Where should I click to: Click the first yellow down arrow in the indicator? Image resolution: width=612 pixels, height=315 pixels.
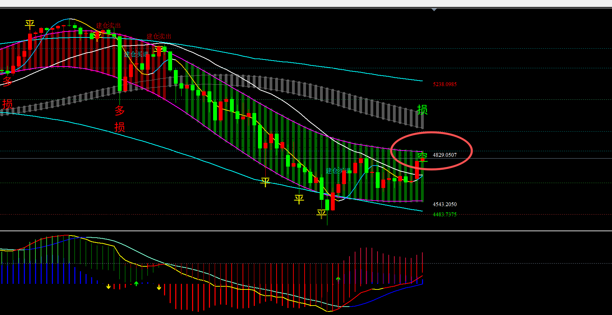coord(109,287)
